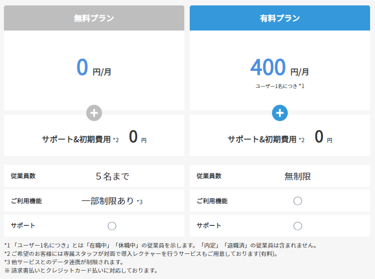Click the circle in paid plan サポート row
Image resolution: width=375 pixels, height=279 pixels.
pos(298,226)
